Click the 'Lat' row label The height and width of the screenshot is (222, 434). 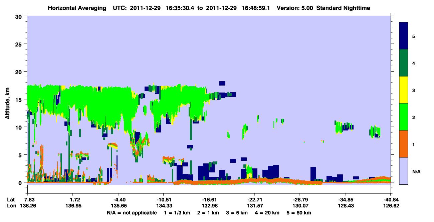(x=11, y=200)
